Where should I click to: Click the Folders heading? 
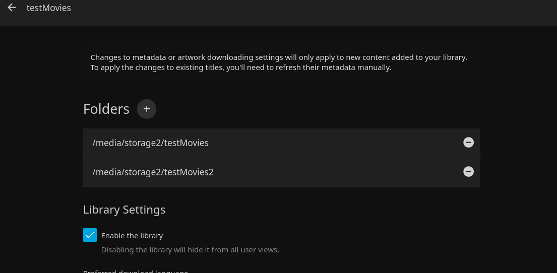click(x=106, y=109)
